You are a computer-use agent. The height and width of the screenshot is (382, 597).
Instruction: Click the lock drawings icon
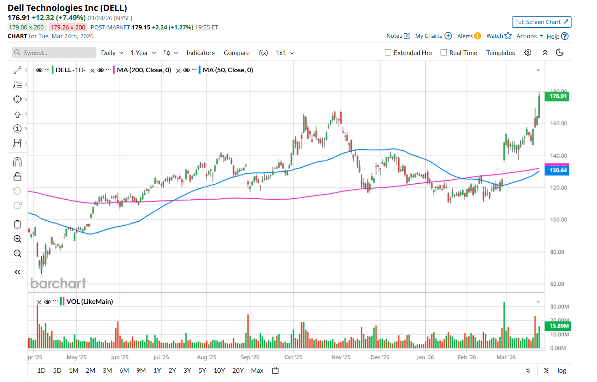pos(17,177)
